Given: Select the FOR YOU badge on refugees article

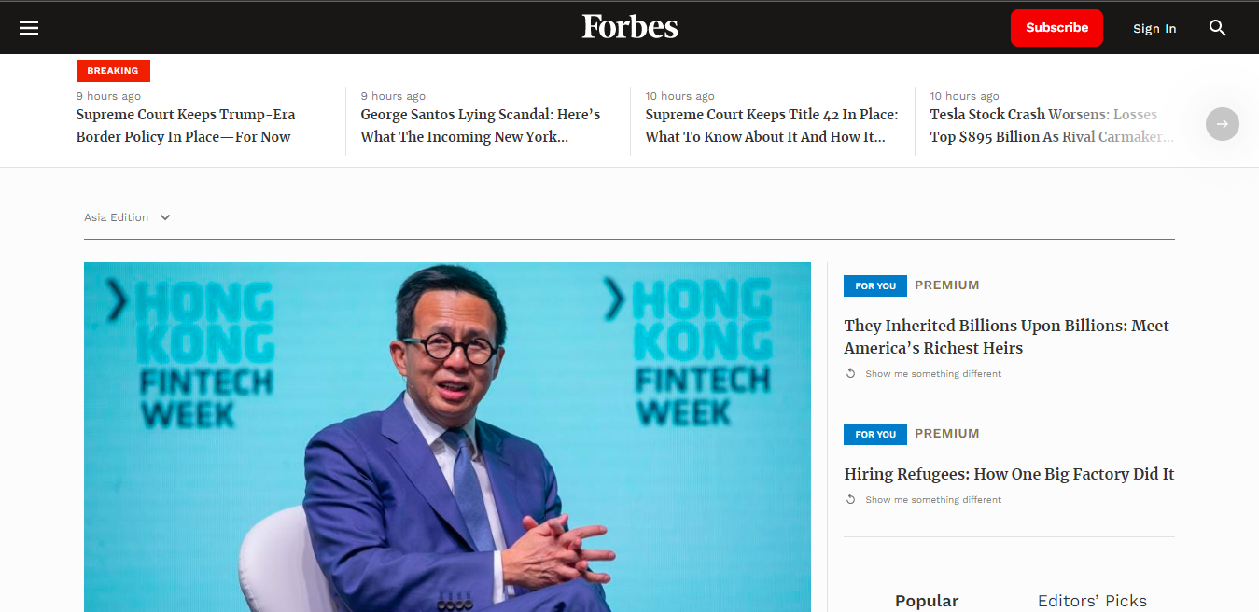Looking at the screenshot, I should 874,434.
